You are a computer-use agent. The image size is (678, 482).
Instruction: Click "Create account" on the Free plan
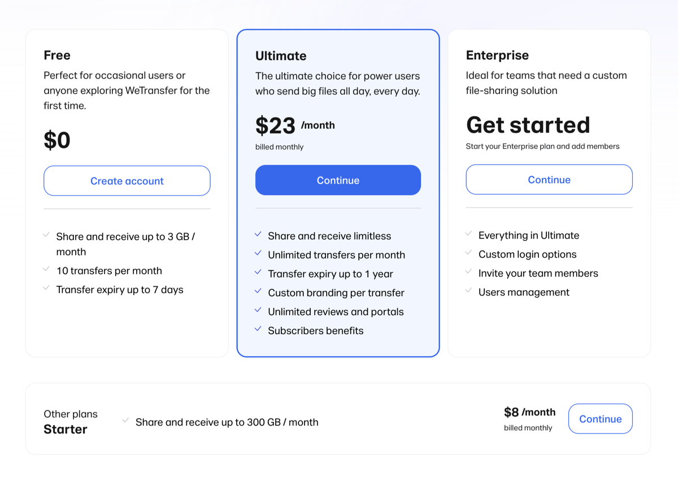[127, 181]
